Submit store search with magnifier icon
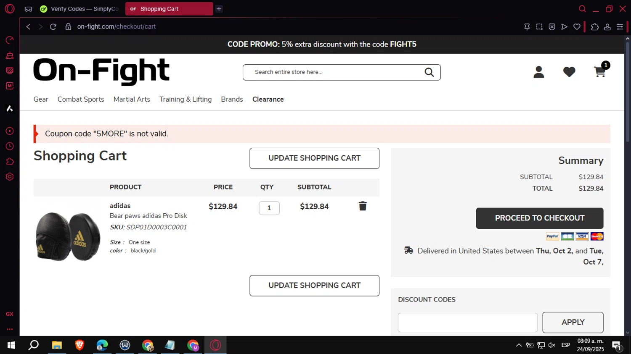 (x=429, y=72)
